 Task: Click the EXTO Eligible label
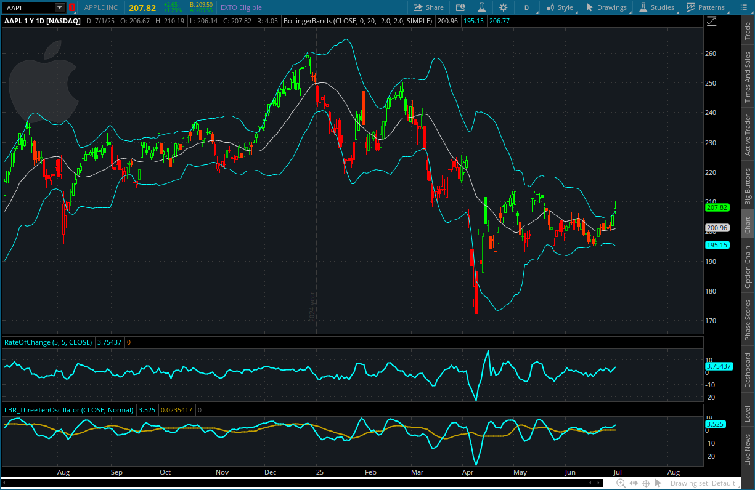click(x=241, y=7)
